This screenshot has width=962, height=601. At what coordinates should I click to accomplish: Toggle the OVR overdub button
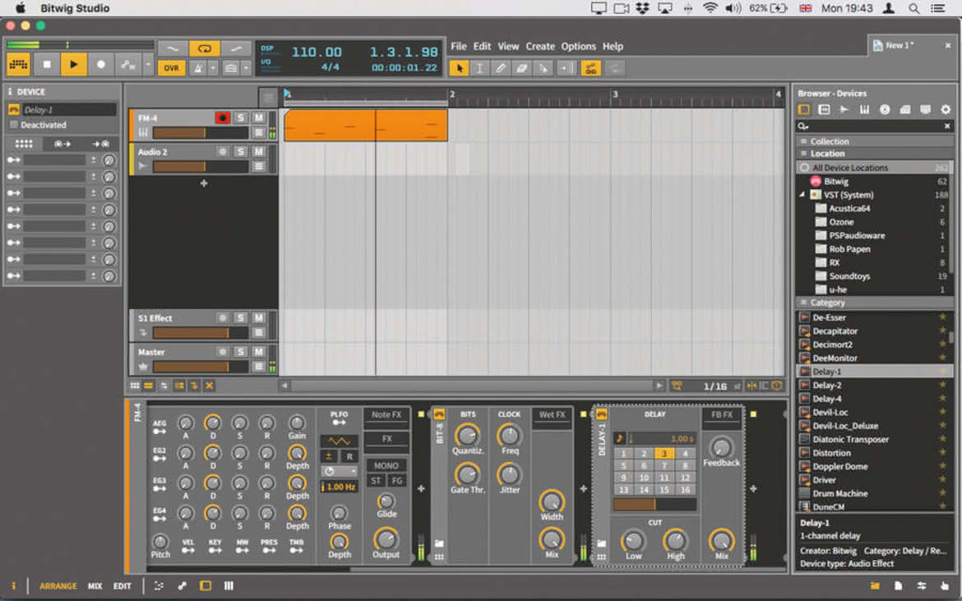pyautogui.click(x=172, y=68)
